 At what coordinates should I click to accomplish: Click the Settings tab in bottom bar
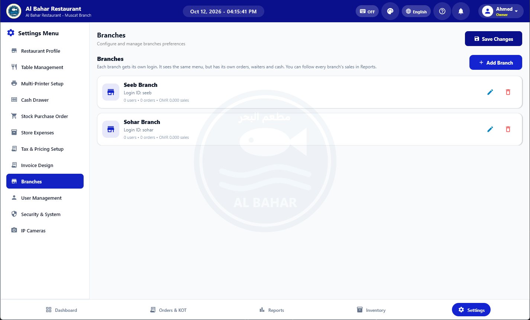pyautogui.click(x=471, y=310)
